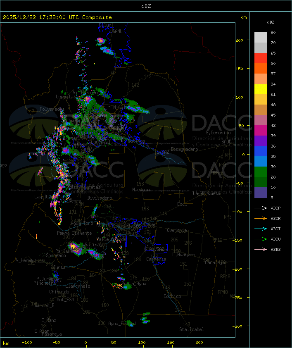Select the royal blue 35-36 dBZ swatch

coord(261,151)
